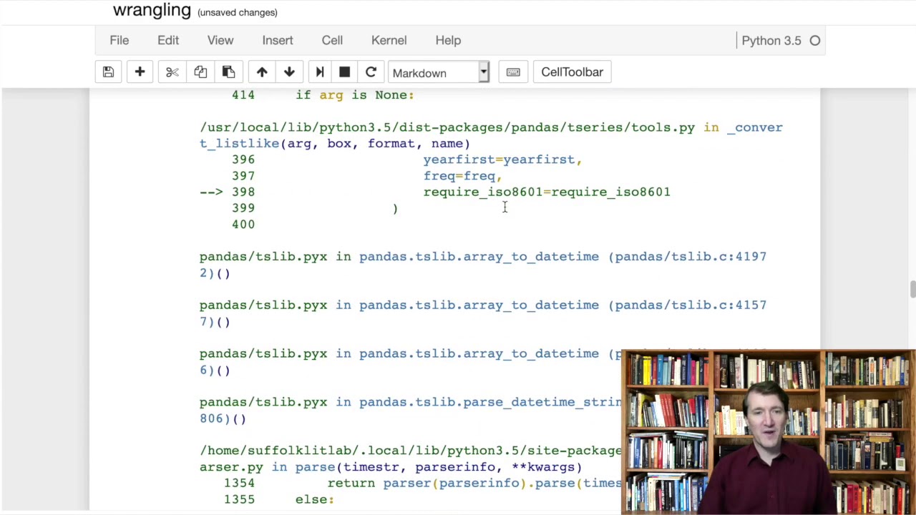Run the cell and select below
916x515 pixels.
[x=320, y=72]
